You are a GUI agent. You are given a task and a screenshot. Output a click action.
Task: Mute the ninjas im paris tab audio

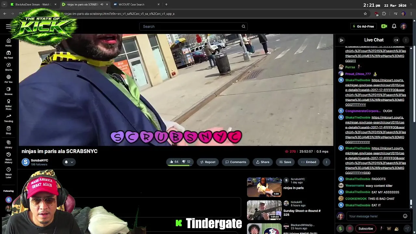coord(102,5)
